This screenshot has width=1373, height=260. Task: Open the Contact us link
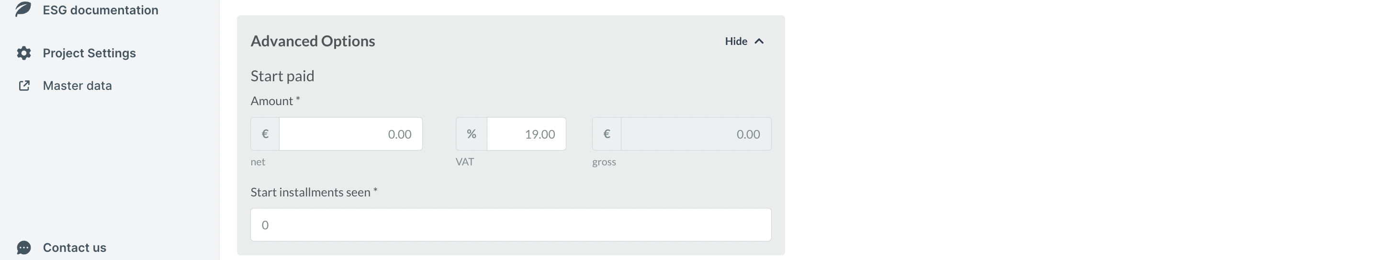pyautogui.click(x=75, y=248)
